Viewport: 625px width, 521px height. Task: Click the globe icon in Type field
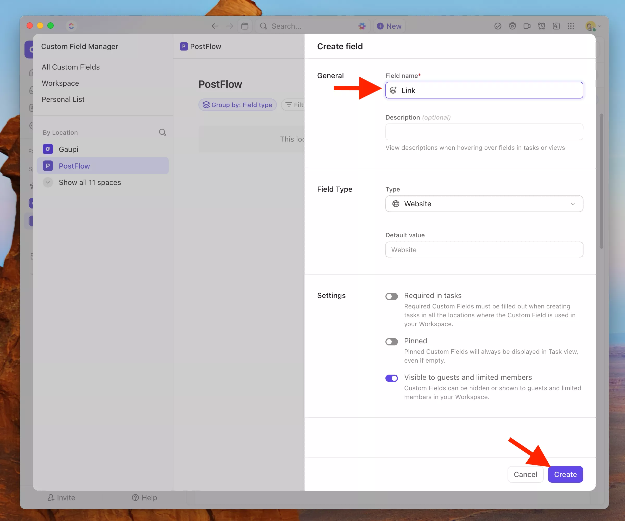396,204
